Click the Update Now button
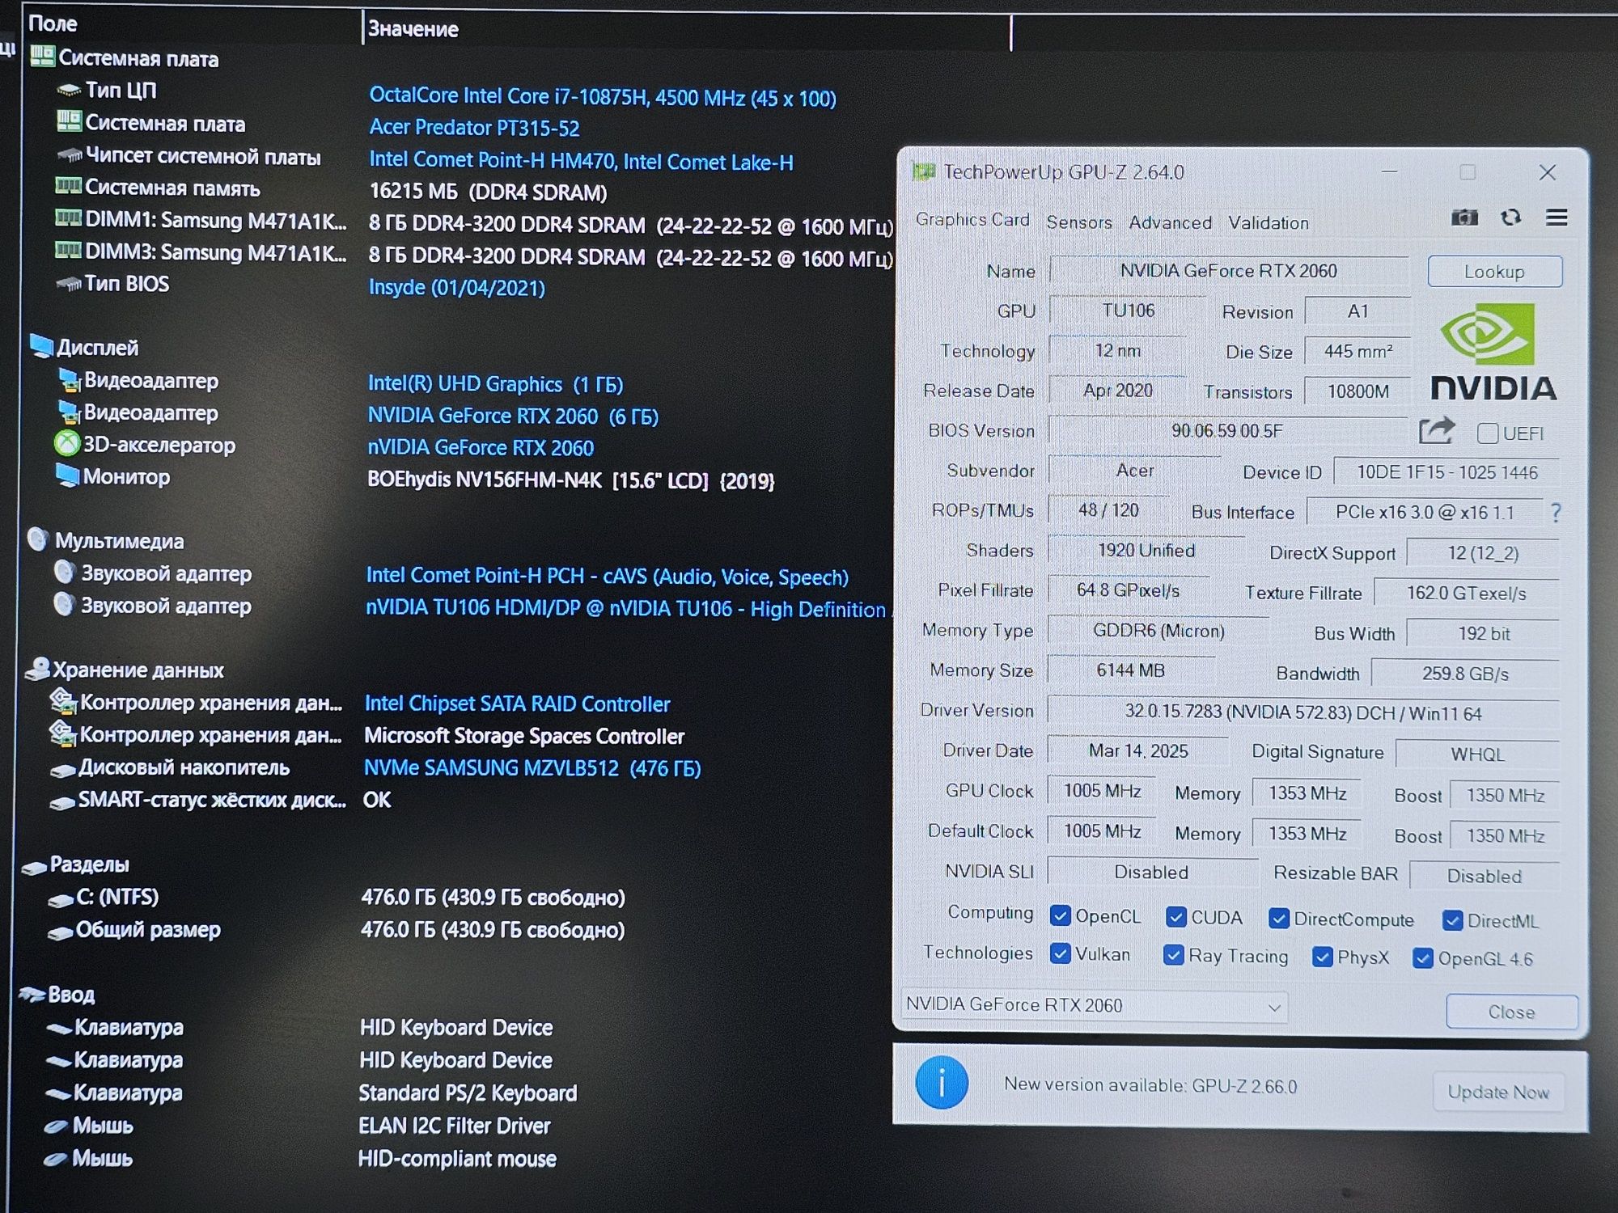Image resolution: width=1618 pixels, height=1213 pixels. click(1497, 1092)
